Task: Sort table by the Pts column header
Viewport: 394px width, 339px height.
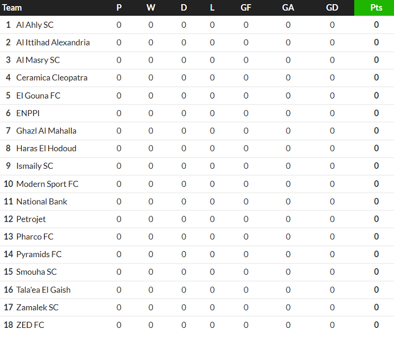Action: (x=376, y=8)
